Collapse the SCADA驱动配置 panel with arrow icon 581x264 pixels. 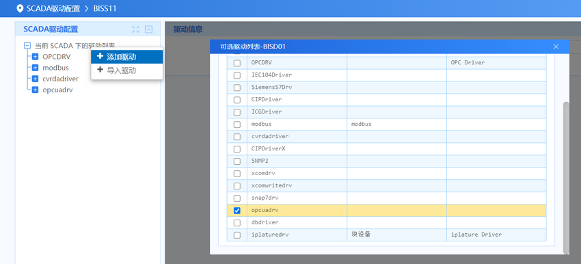click(x=148, y=29)
